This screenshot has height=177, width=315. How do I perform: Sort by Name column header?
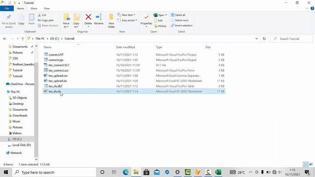[47, 47]
